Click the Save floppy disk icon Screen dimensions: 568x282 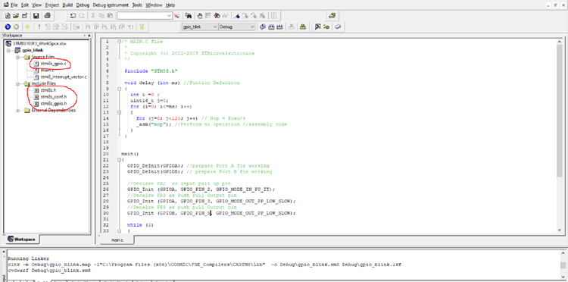36,16
